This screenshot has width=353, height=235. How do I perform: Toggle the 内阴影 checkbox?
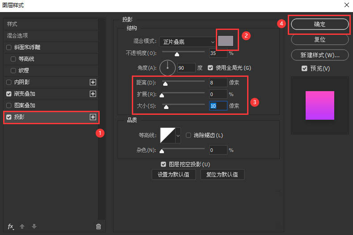pos(9,82)
